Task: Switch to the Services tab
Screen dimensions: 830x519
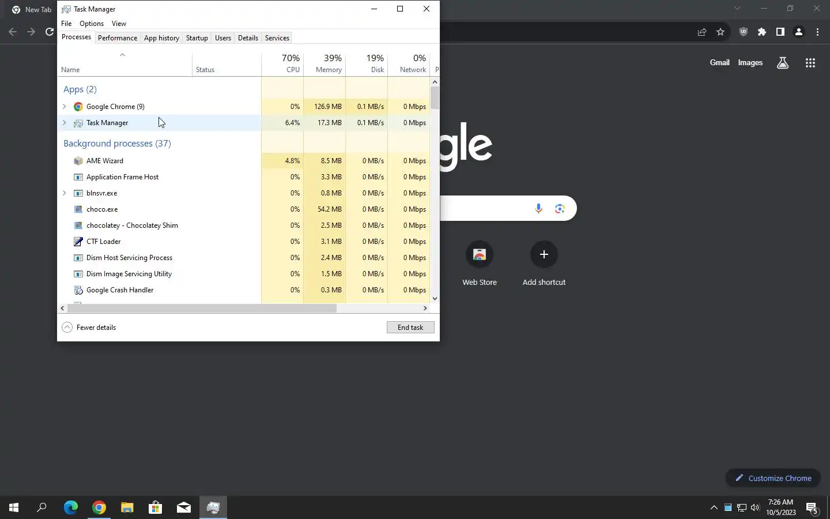Action: 277,38
